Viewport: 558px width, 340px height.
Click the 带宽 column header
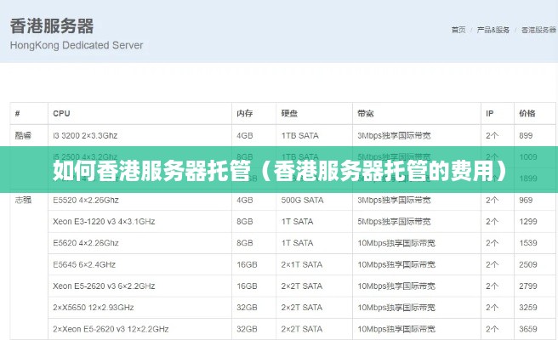(366, 113)
